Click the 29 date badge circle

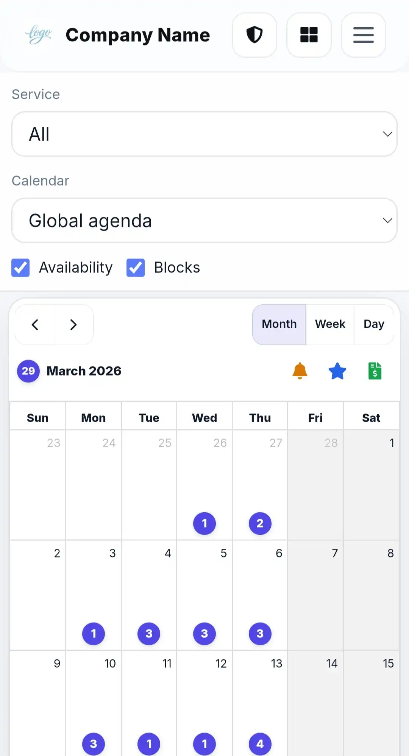tap(28, 371)
